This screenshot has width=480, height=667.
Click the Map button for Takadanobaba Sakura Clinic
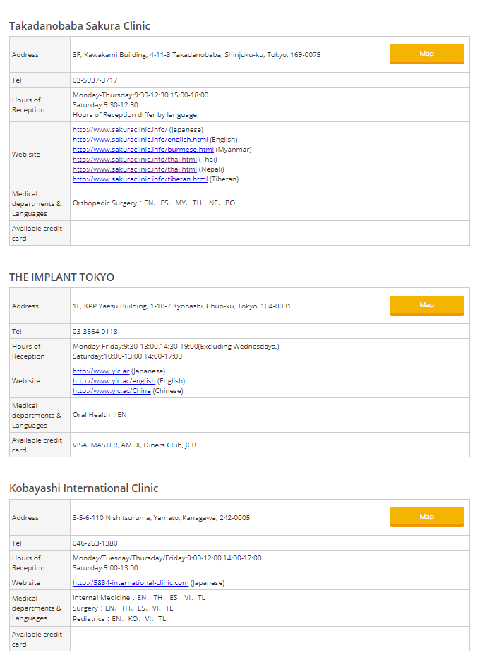click(426, 54)
